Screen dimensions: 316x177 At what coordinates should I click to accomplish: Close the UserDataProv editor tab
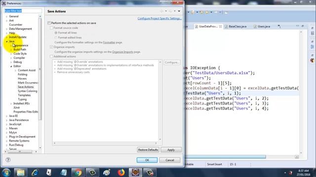click(x=220, y=26)
